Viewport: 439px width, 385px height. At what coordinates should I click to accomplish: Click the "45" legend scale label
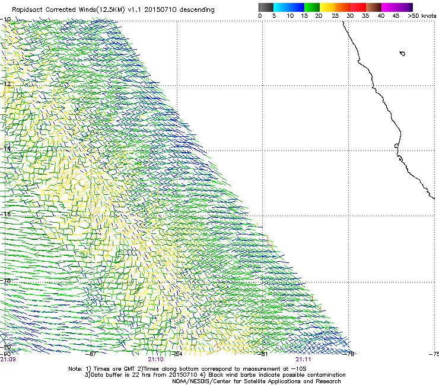(396, 16)
